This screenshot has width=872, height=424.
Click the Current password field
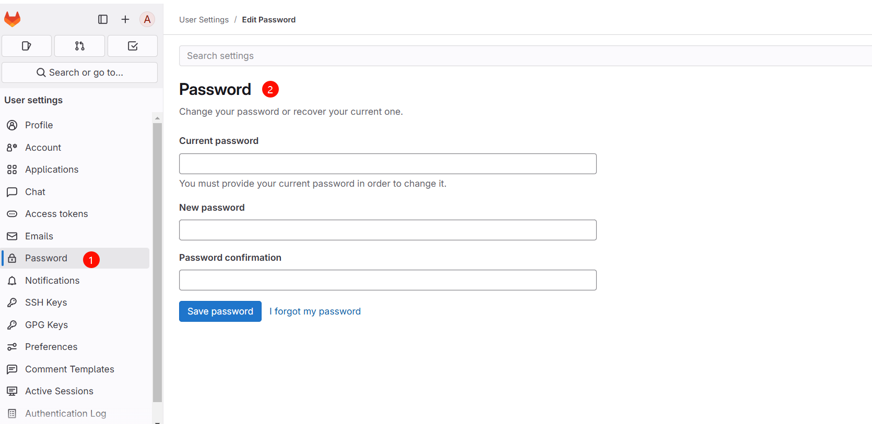pos(387,164)
